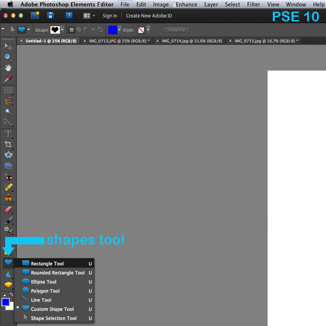Screen dimensions: 326x326
Task: Open the Apple menu
Action: pos(10,4)
